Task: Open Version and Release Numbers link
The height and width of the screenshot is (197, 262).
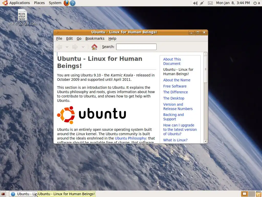Action: (178, 106)
